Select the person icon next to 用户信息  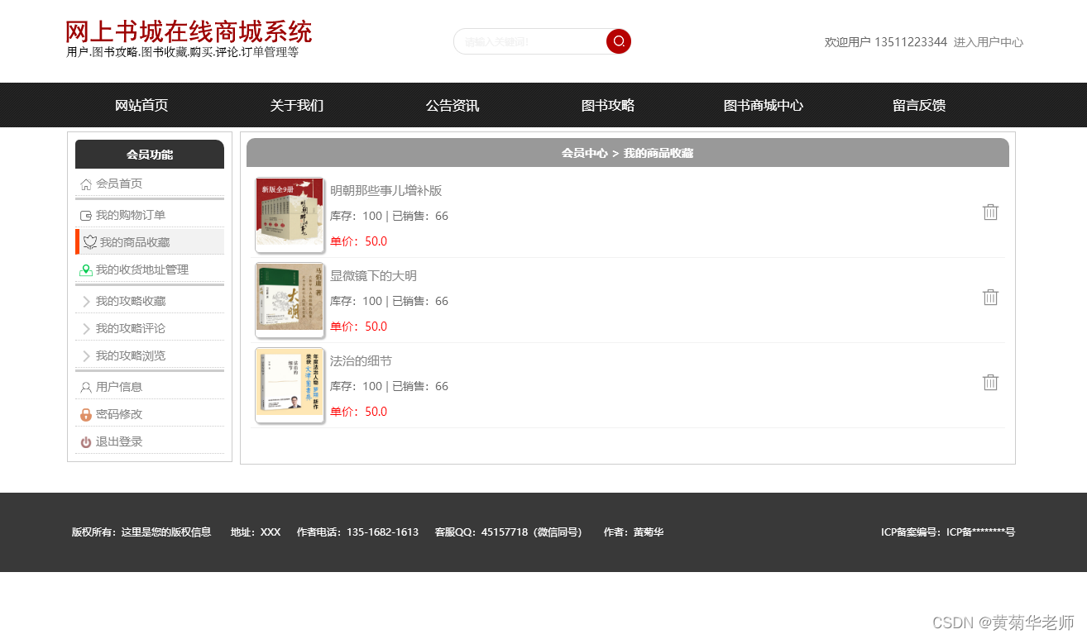pos(86,386)
